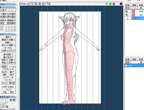Click 複製 in the material panel
The height and width of the screenshot is (110, 144).
coord(134,60)
